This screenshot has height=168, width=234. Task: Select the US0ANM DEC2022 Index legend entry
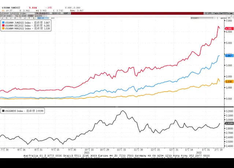coord(26,26)
